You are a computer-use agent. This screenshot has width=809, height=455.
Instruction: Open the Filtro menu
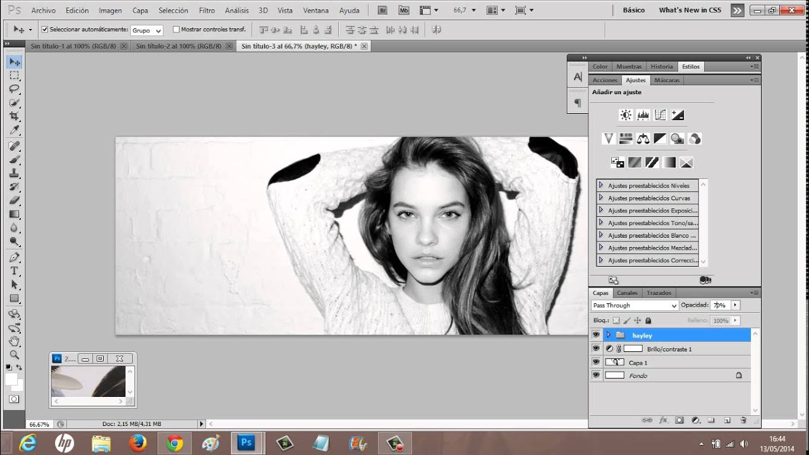(207, 10)
